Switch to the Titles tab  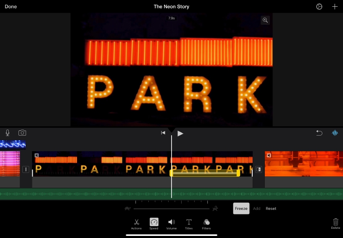click(x=189, y=224)
